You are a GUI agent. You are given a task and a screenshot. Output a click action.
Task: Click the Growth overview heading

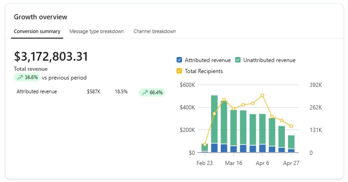click(41, 17)
